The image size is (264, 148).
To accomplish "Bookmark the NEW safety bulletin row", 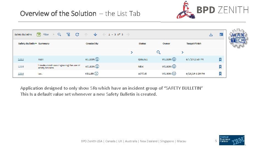I will click(220, 67).
